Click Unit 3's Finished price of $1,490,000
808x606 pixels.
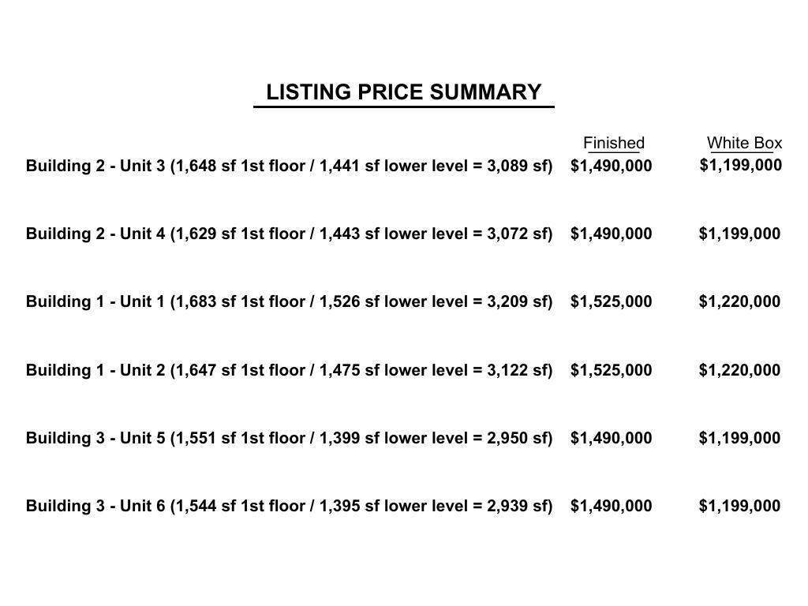[x=611, y=166]
